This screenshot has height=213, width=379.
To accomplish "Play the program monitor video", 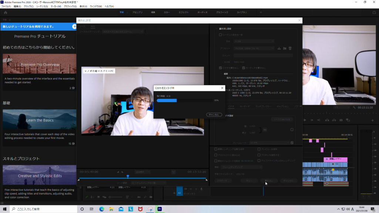I will click(305, 120).
